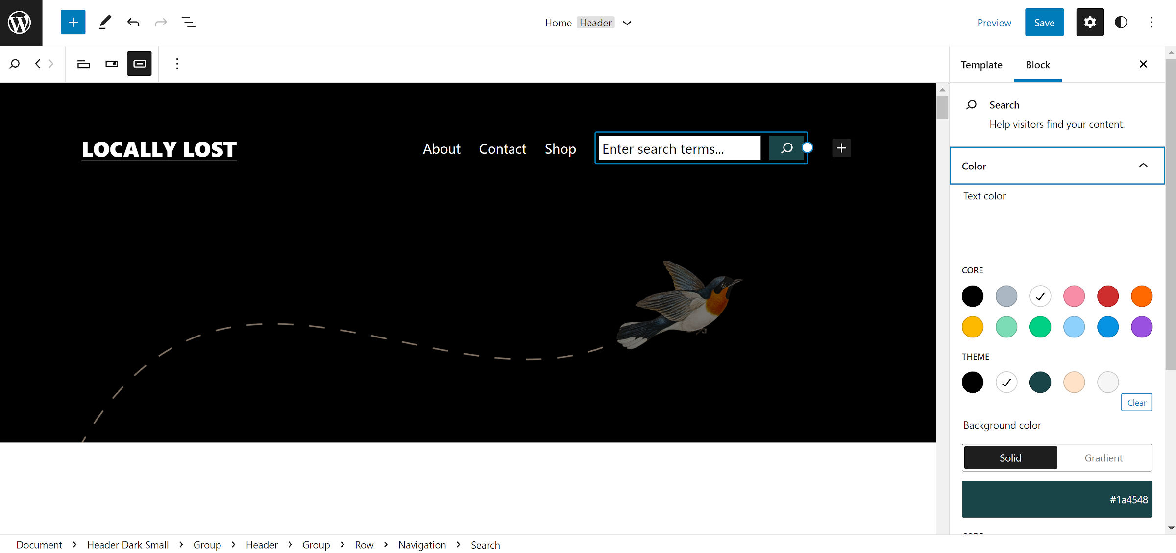
Task: Undo the last change
Action: point(133,22)
